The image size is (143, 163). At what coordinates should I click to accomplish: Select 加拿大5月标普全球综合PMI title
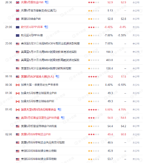37,101
